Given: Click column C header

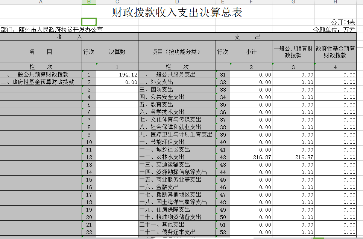Looking at the screenshot, I should pyautogui.click(x=117, y=2).
